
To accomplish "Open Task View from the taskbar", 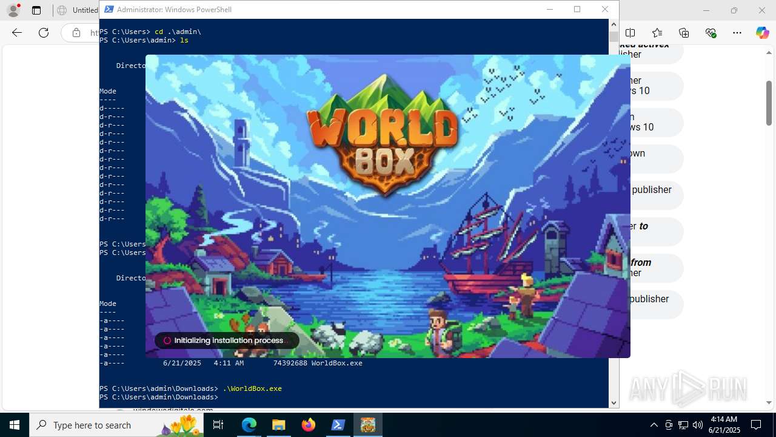I will pos(218,425).
